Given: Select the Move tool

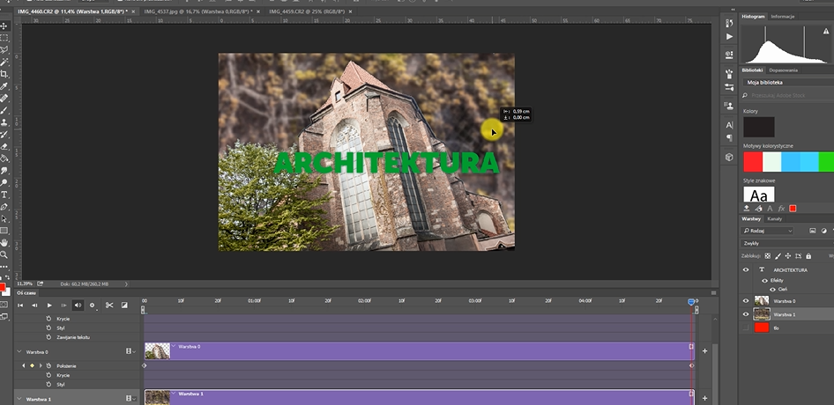Looking at the screenshot, I should click(4, 26).
